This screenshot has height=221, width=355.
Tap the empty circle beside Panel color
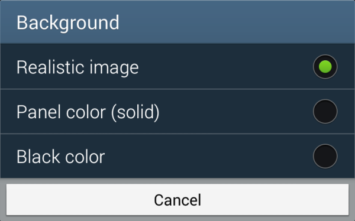pyautogui.click(x=325, y=112)
